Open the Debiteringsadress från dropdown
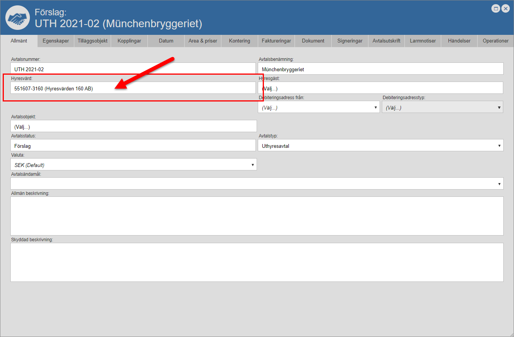 (319, 108)
